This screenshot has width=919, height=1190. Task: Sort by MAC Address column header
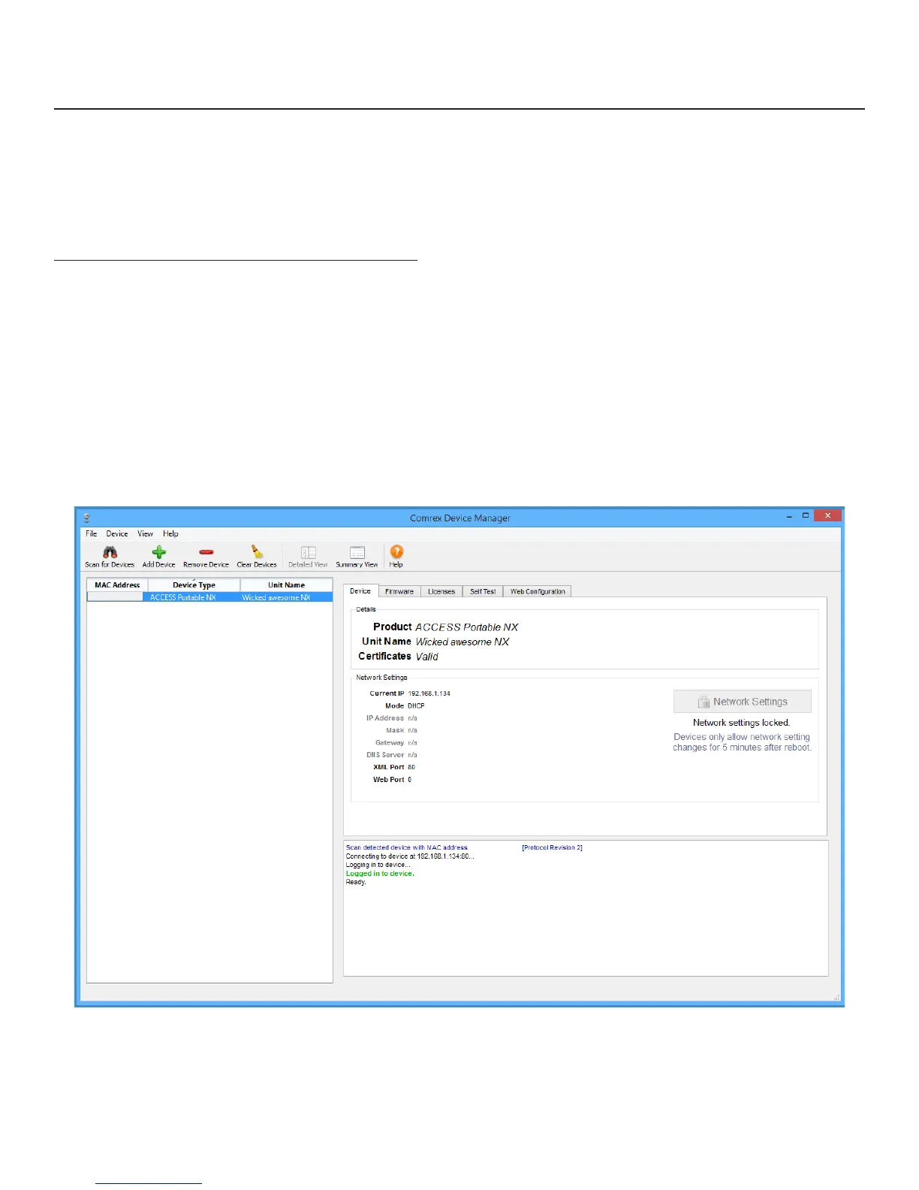117,585
